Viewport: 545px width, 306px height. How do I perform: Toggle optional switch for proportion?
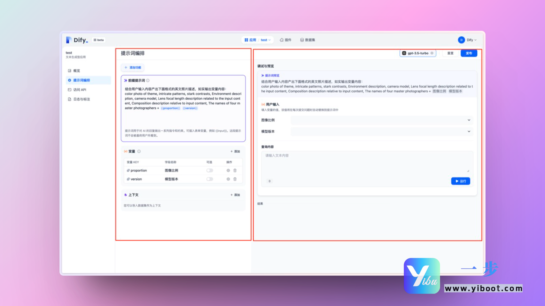point(210,171)
